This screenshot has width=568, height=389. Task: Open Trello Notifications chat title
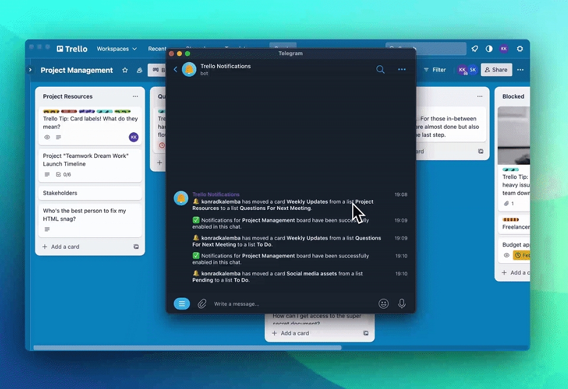225,66
